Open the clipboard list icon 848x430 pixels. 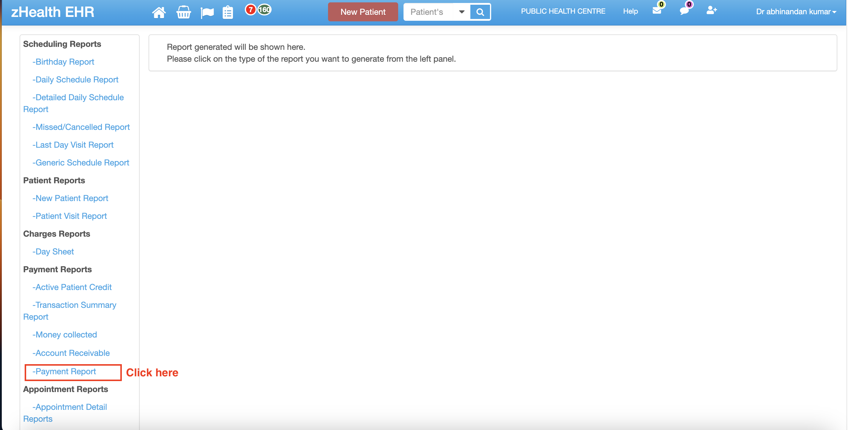pos(228,12)
